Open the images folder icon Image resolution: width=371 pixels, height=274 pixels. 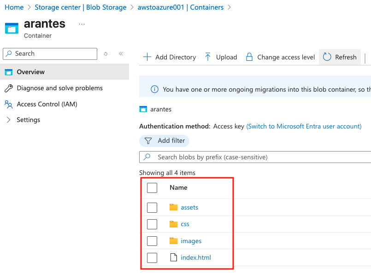click(x=173, y=241)
